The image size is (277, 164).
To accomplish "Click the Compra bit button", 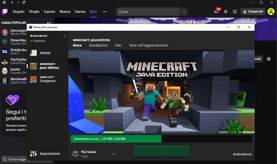I will coord(253,12).
